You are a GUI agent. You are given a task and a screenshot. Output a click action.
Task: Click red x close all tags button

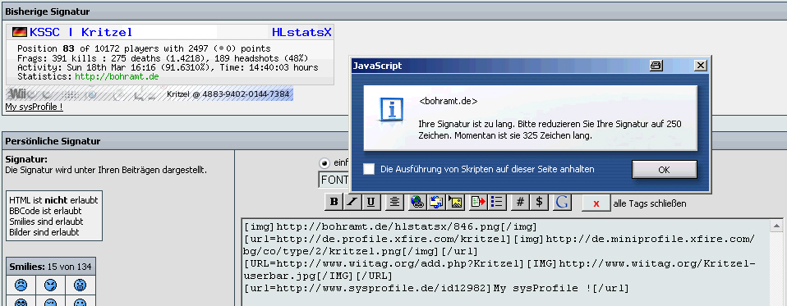[x=596, y=203]
